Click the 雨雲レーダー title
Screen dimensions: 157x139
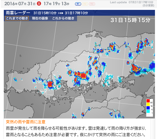(x=18, y=13)
